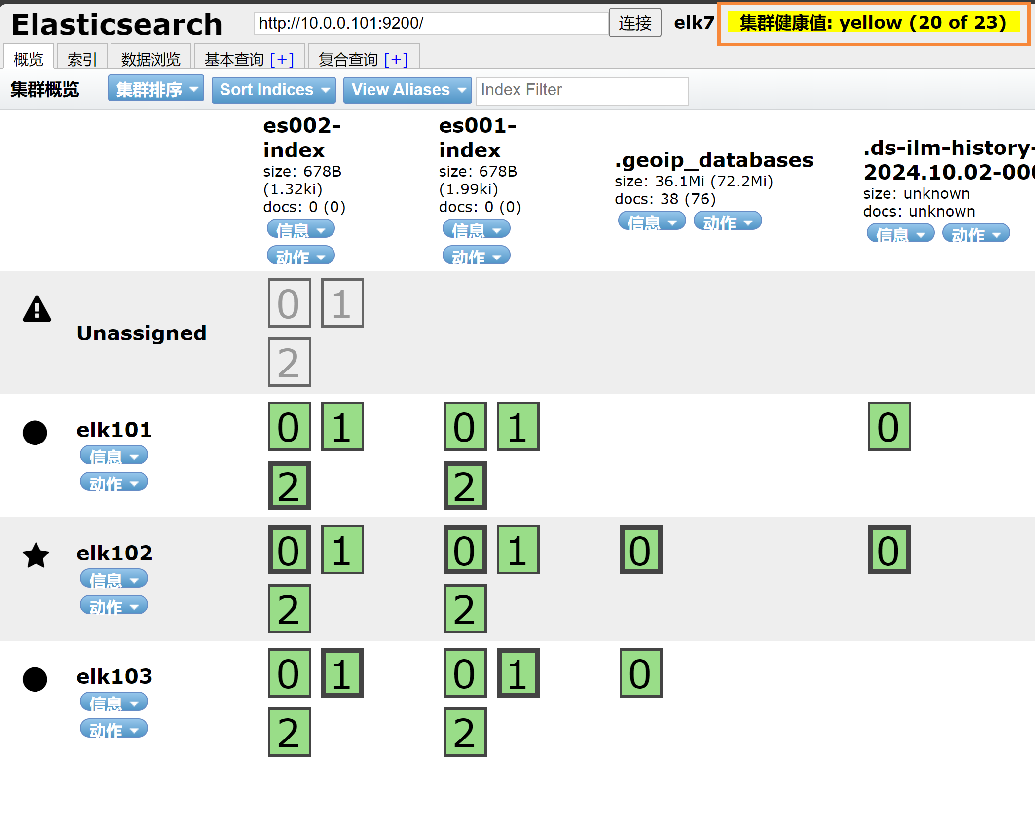The width and height of the screenshot is (1035, 813).
Task: Click .geoip_databases shard 0 on elk102
Action: [641, 550]
